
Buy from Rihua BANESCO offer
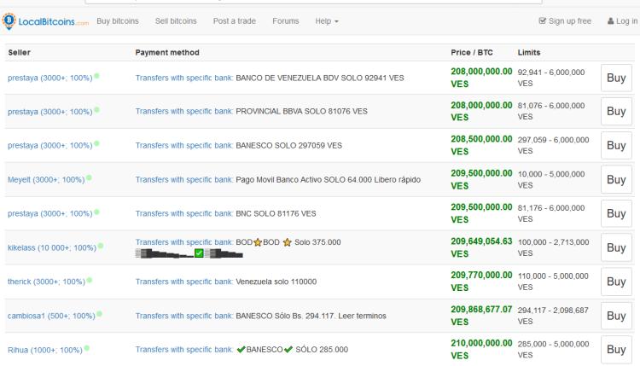click(616, 350)
